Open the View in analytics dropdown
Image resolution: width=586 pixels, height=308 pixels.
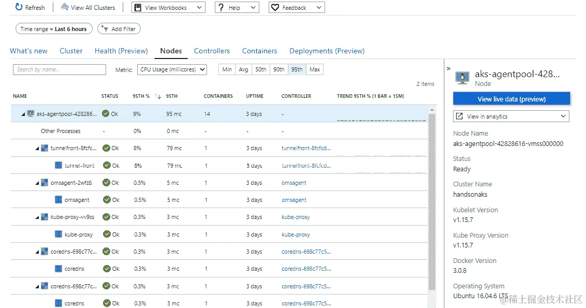[511, 116]
